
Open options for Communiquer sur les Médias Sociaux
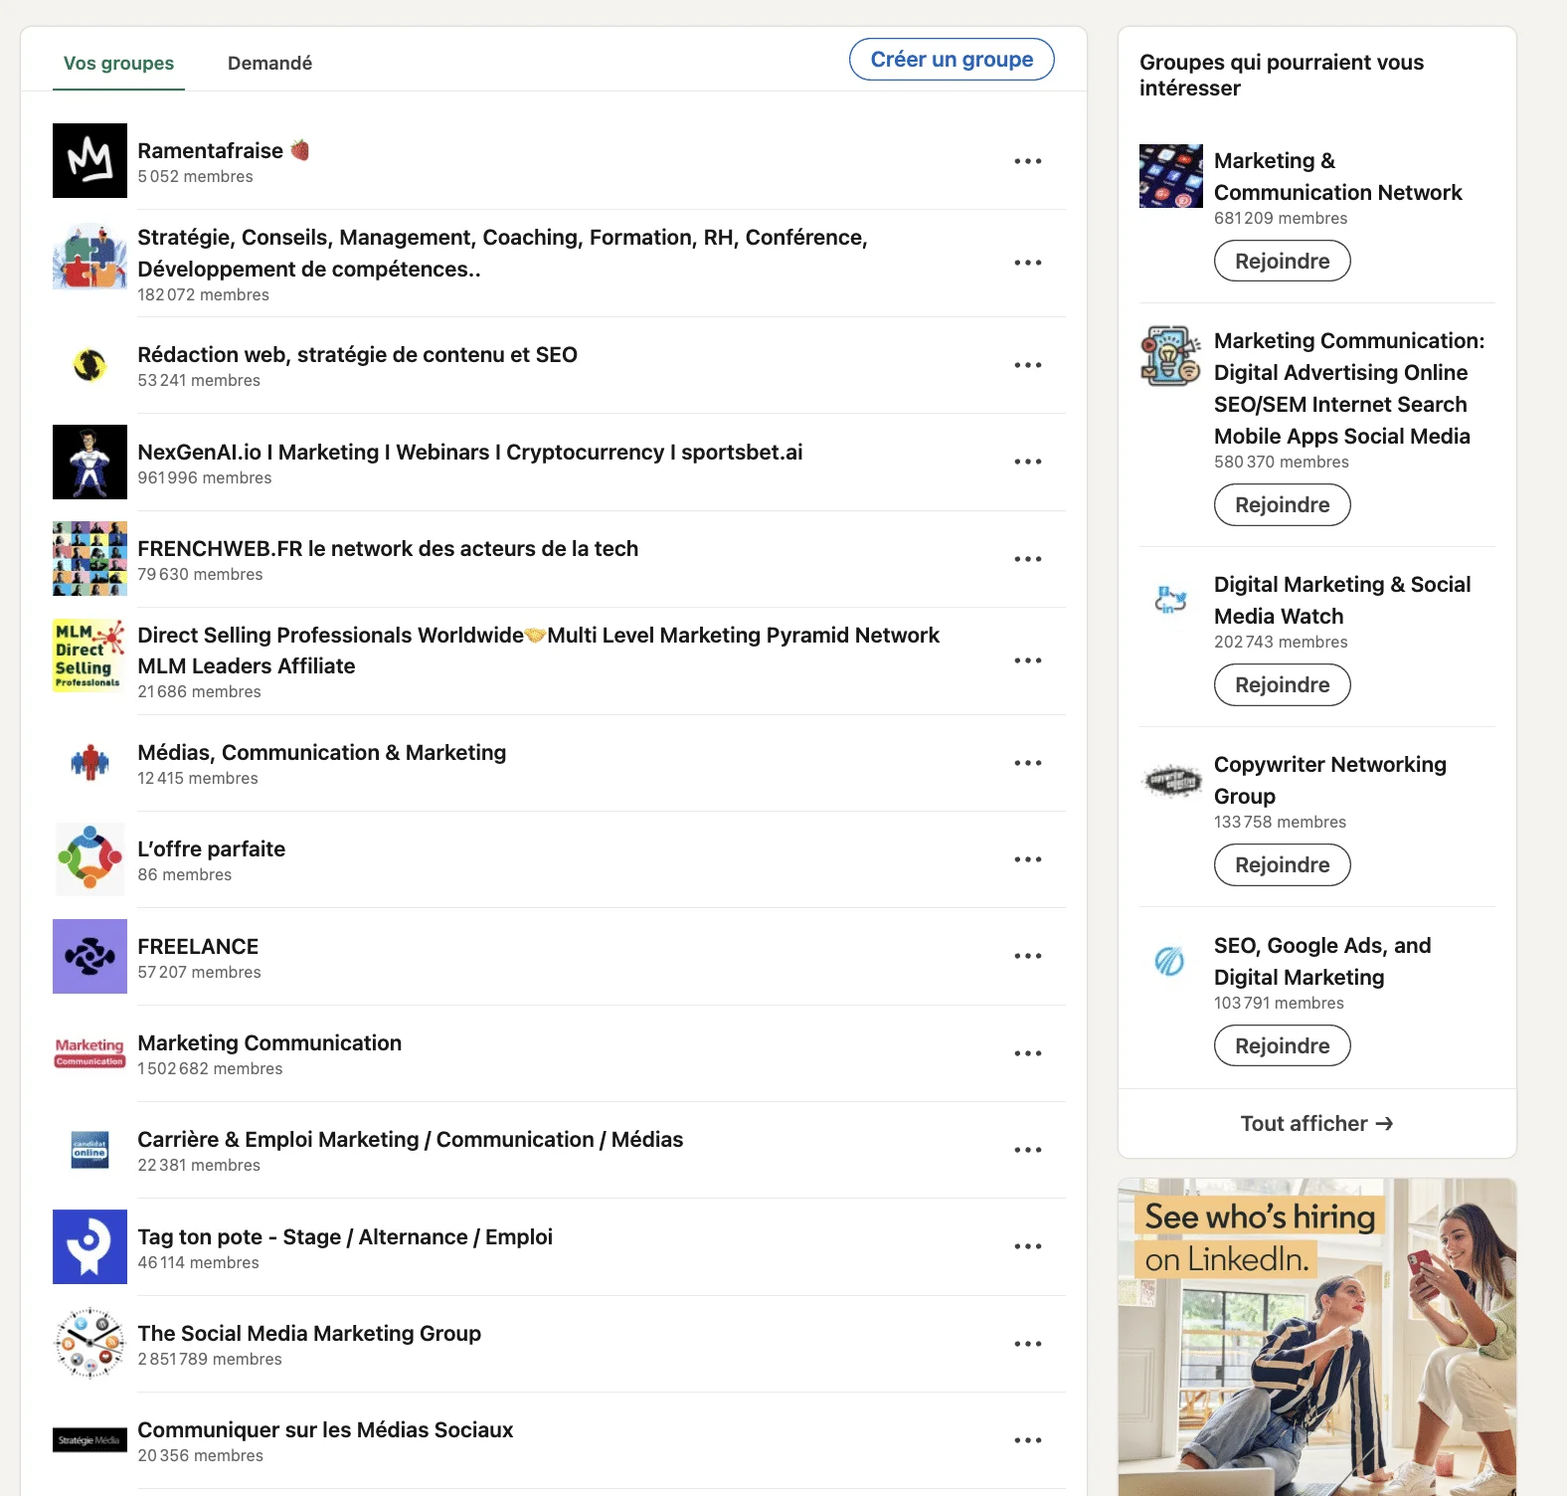pyautogui.click(x=1028, y=1440)
